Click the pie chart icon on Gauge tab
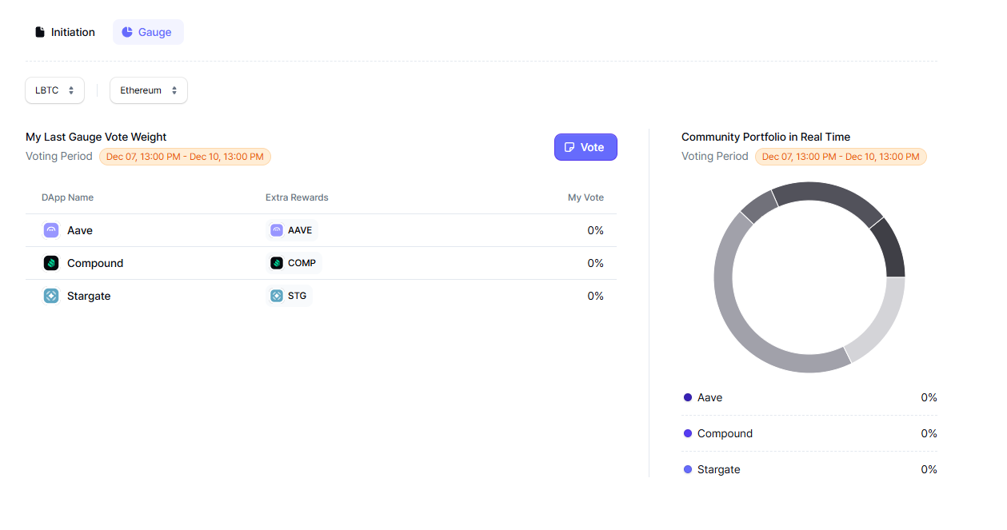1007x530 pixels. [127, 32]
